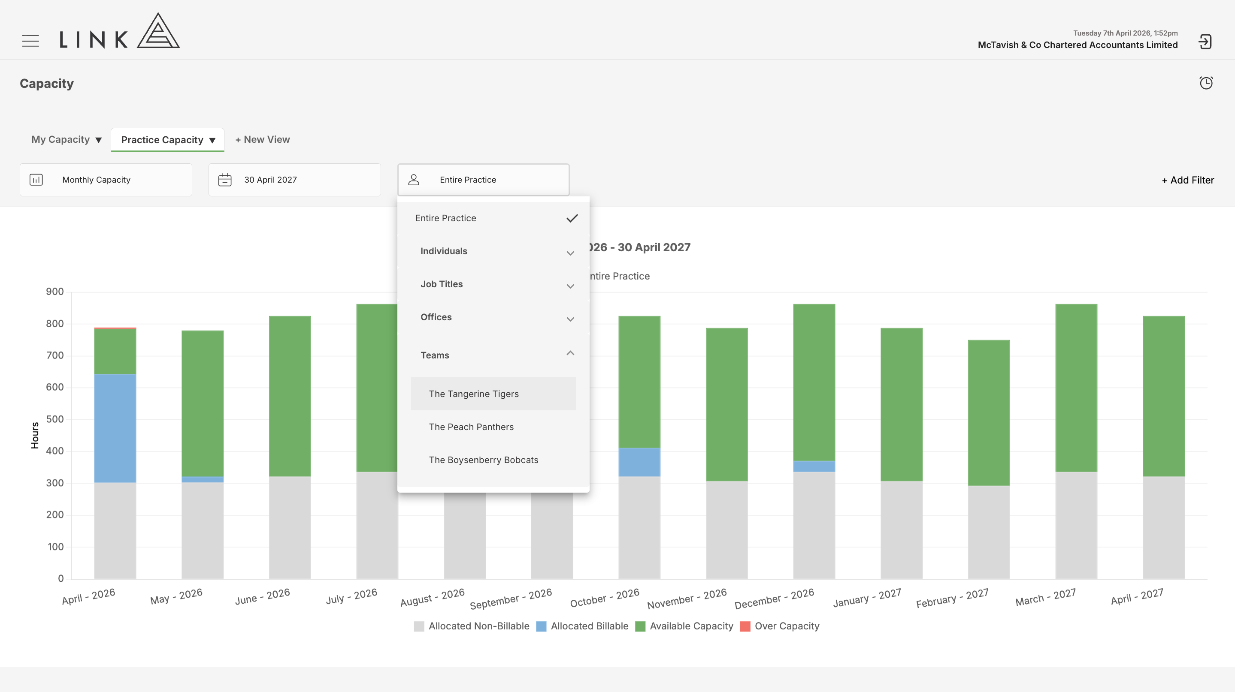Toggle Over Capacity legend swatch
Screen dimensions: 1235x692
click(x=745, y=626)
